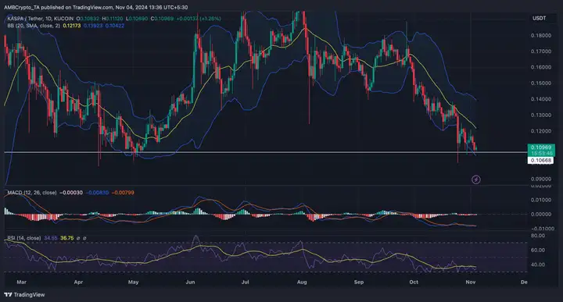
Task: Click the 0.09000 price axis label
Action: pyautogui.click(x=541, y=179)
